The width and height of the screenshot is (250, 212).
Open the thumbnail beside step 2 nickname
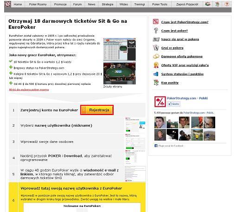pos(135,125)
